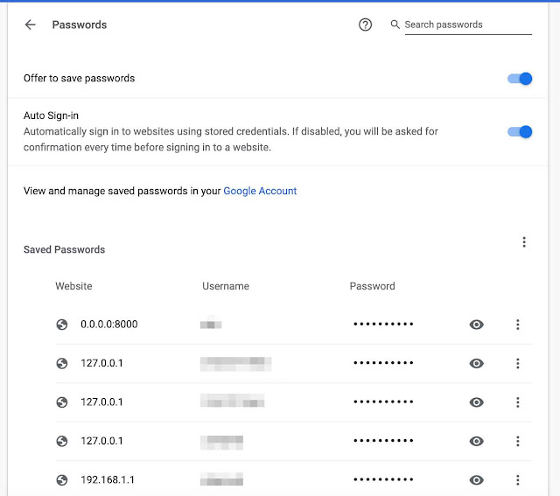Open more actions for 192.168.1.1
Viewport: 560px width, 496px height.
click(517, 480)
